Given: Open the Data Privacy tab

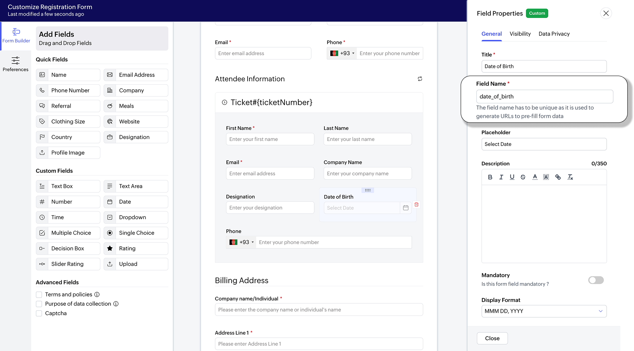Looking at the screenshot, I should [554, 34].
